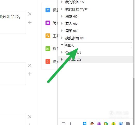The width and height of the screenshot is (135, 125).
Task: Remove the step box containing 分组命令
Action: click(x=30, y=14)
